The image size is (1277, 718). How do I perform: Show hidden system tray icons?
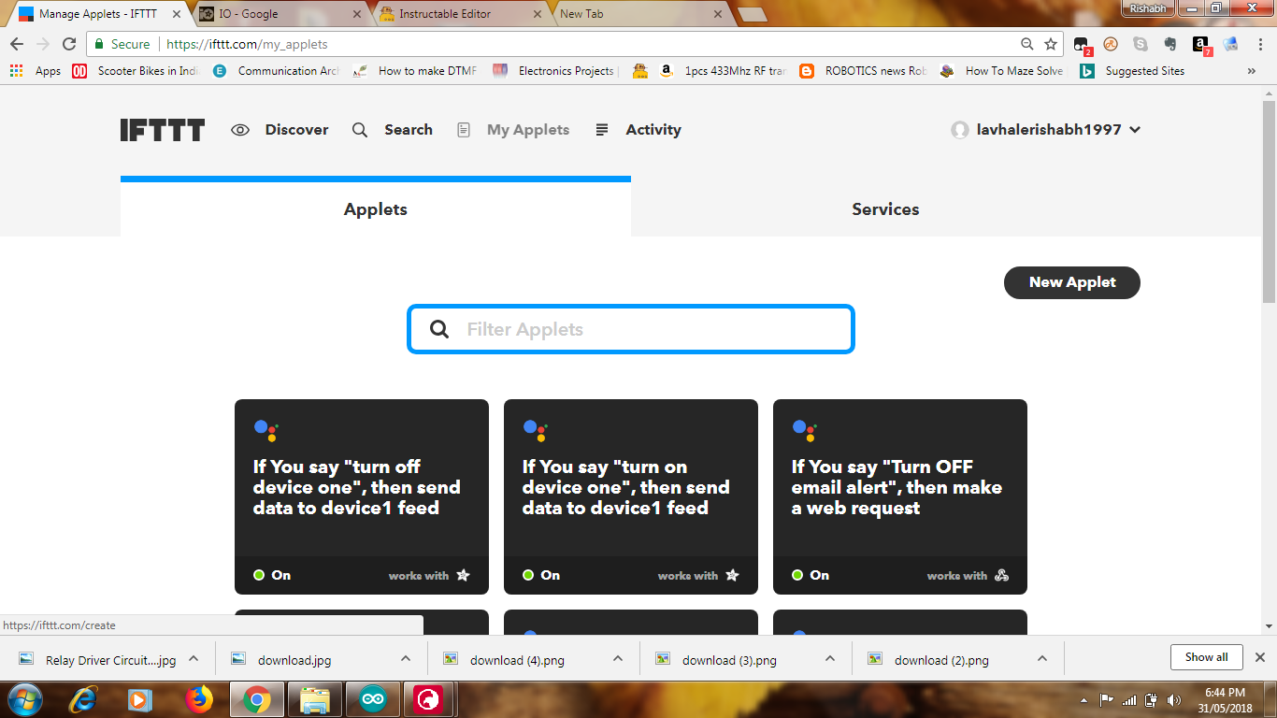[1083, 699]
